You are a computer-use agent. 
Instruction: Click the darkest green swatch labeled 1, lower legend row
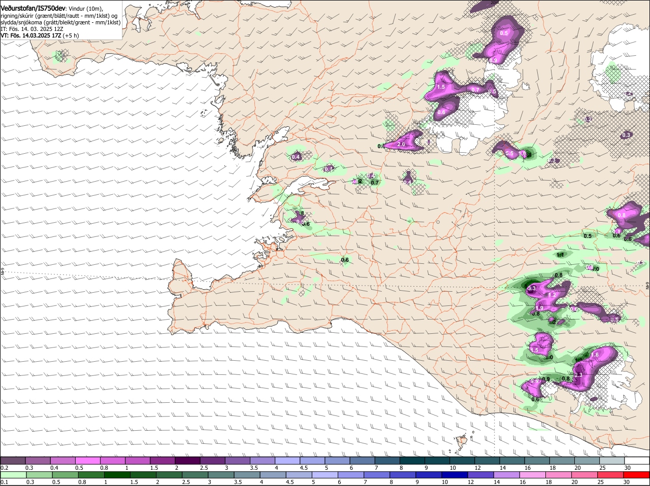point(117,475)
